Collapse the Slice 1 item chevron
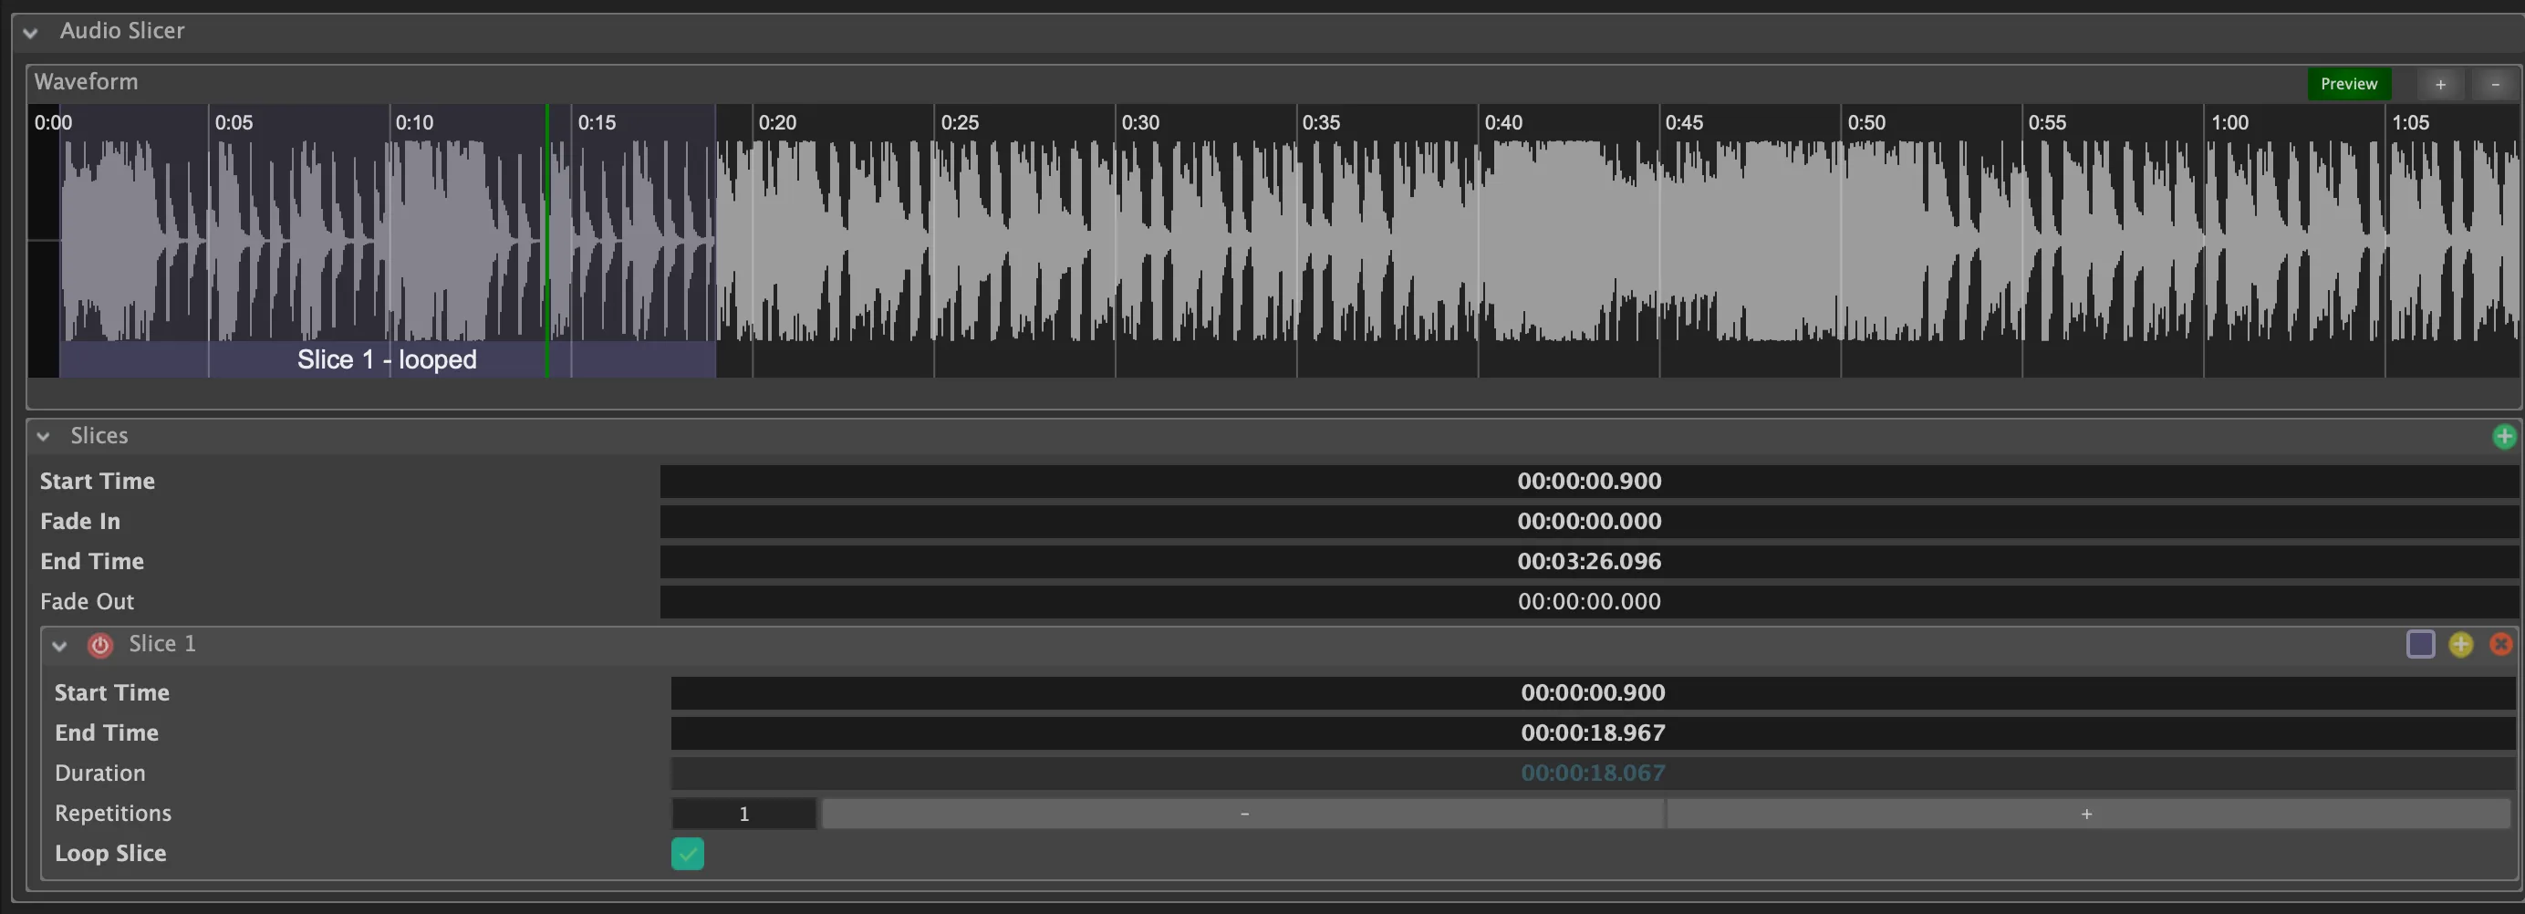 tap(60, 645)
